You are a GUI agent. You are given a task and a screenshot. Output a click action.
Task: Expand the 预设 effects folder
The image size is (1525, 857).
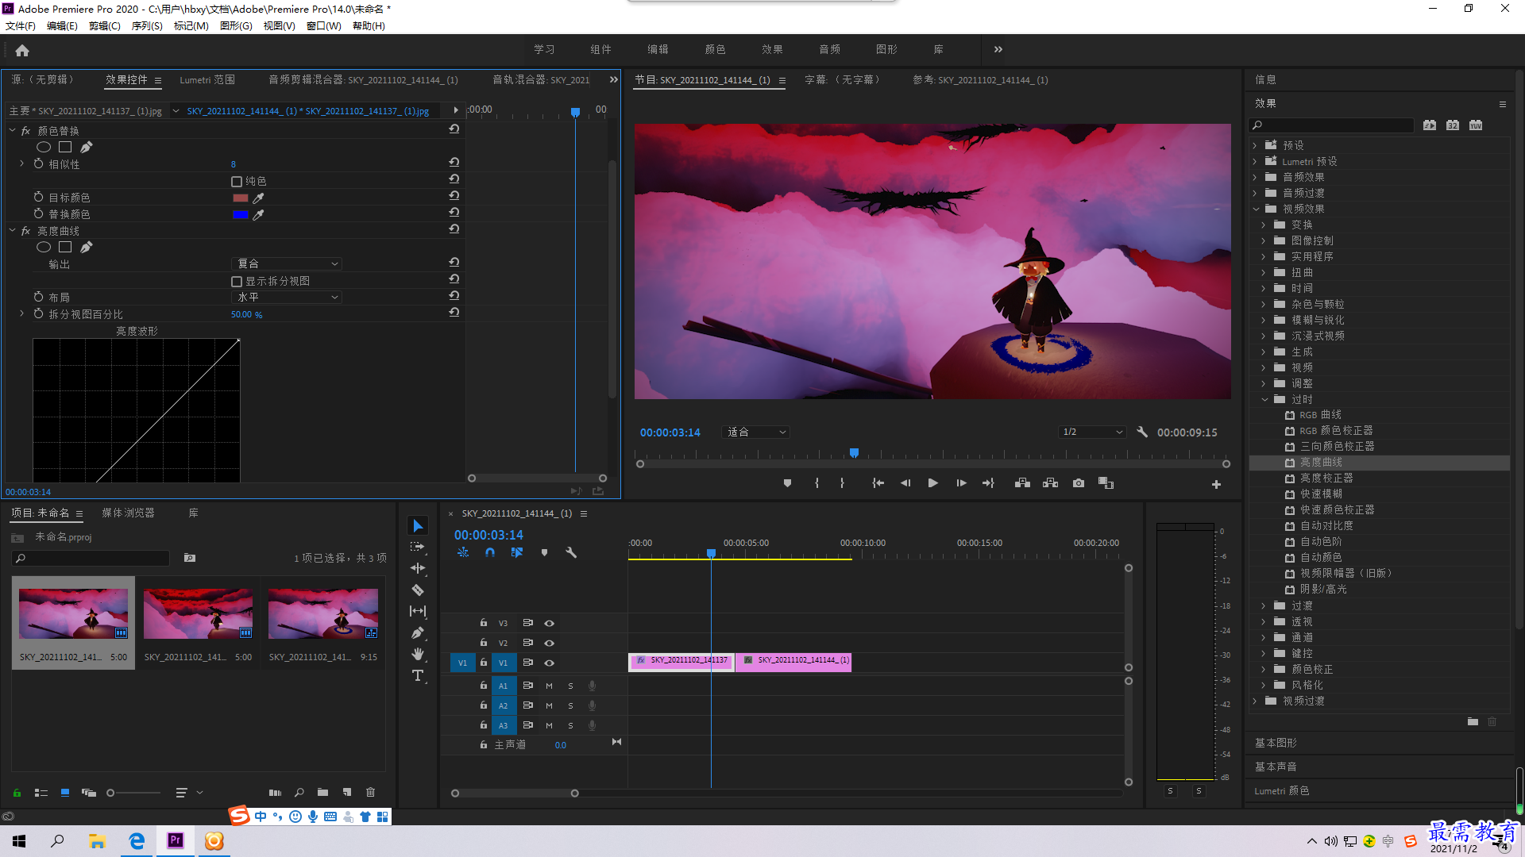(x=1255, y=145)
